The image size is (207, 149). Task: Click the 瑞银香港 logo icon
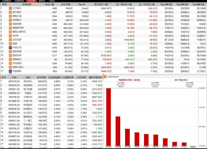coord(10,24)
